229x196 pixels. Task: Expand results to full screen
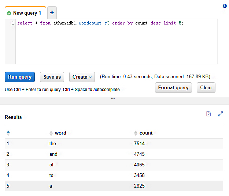(221, 114)
